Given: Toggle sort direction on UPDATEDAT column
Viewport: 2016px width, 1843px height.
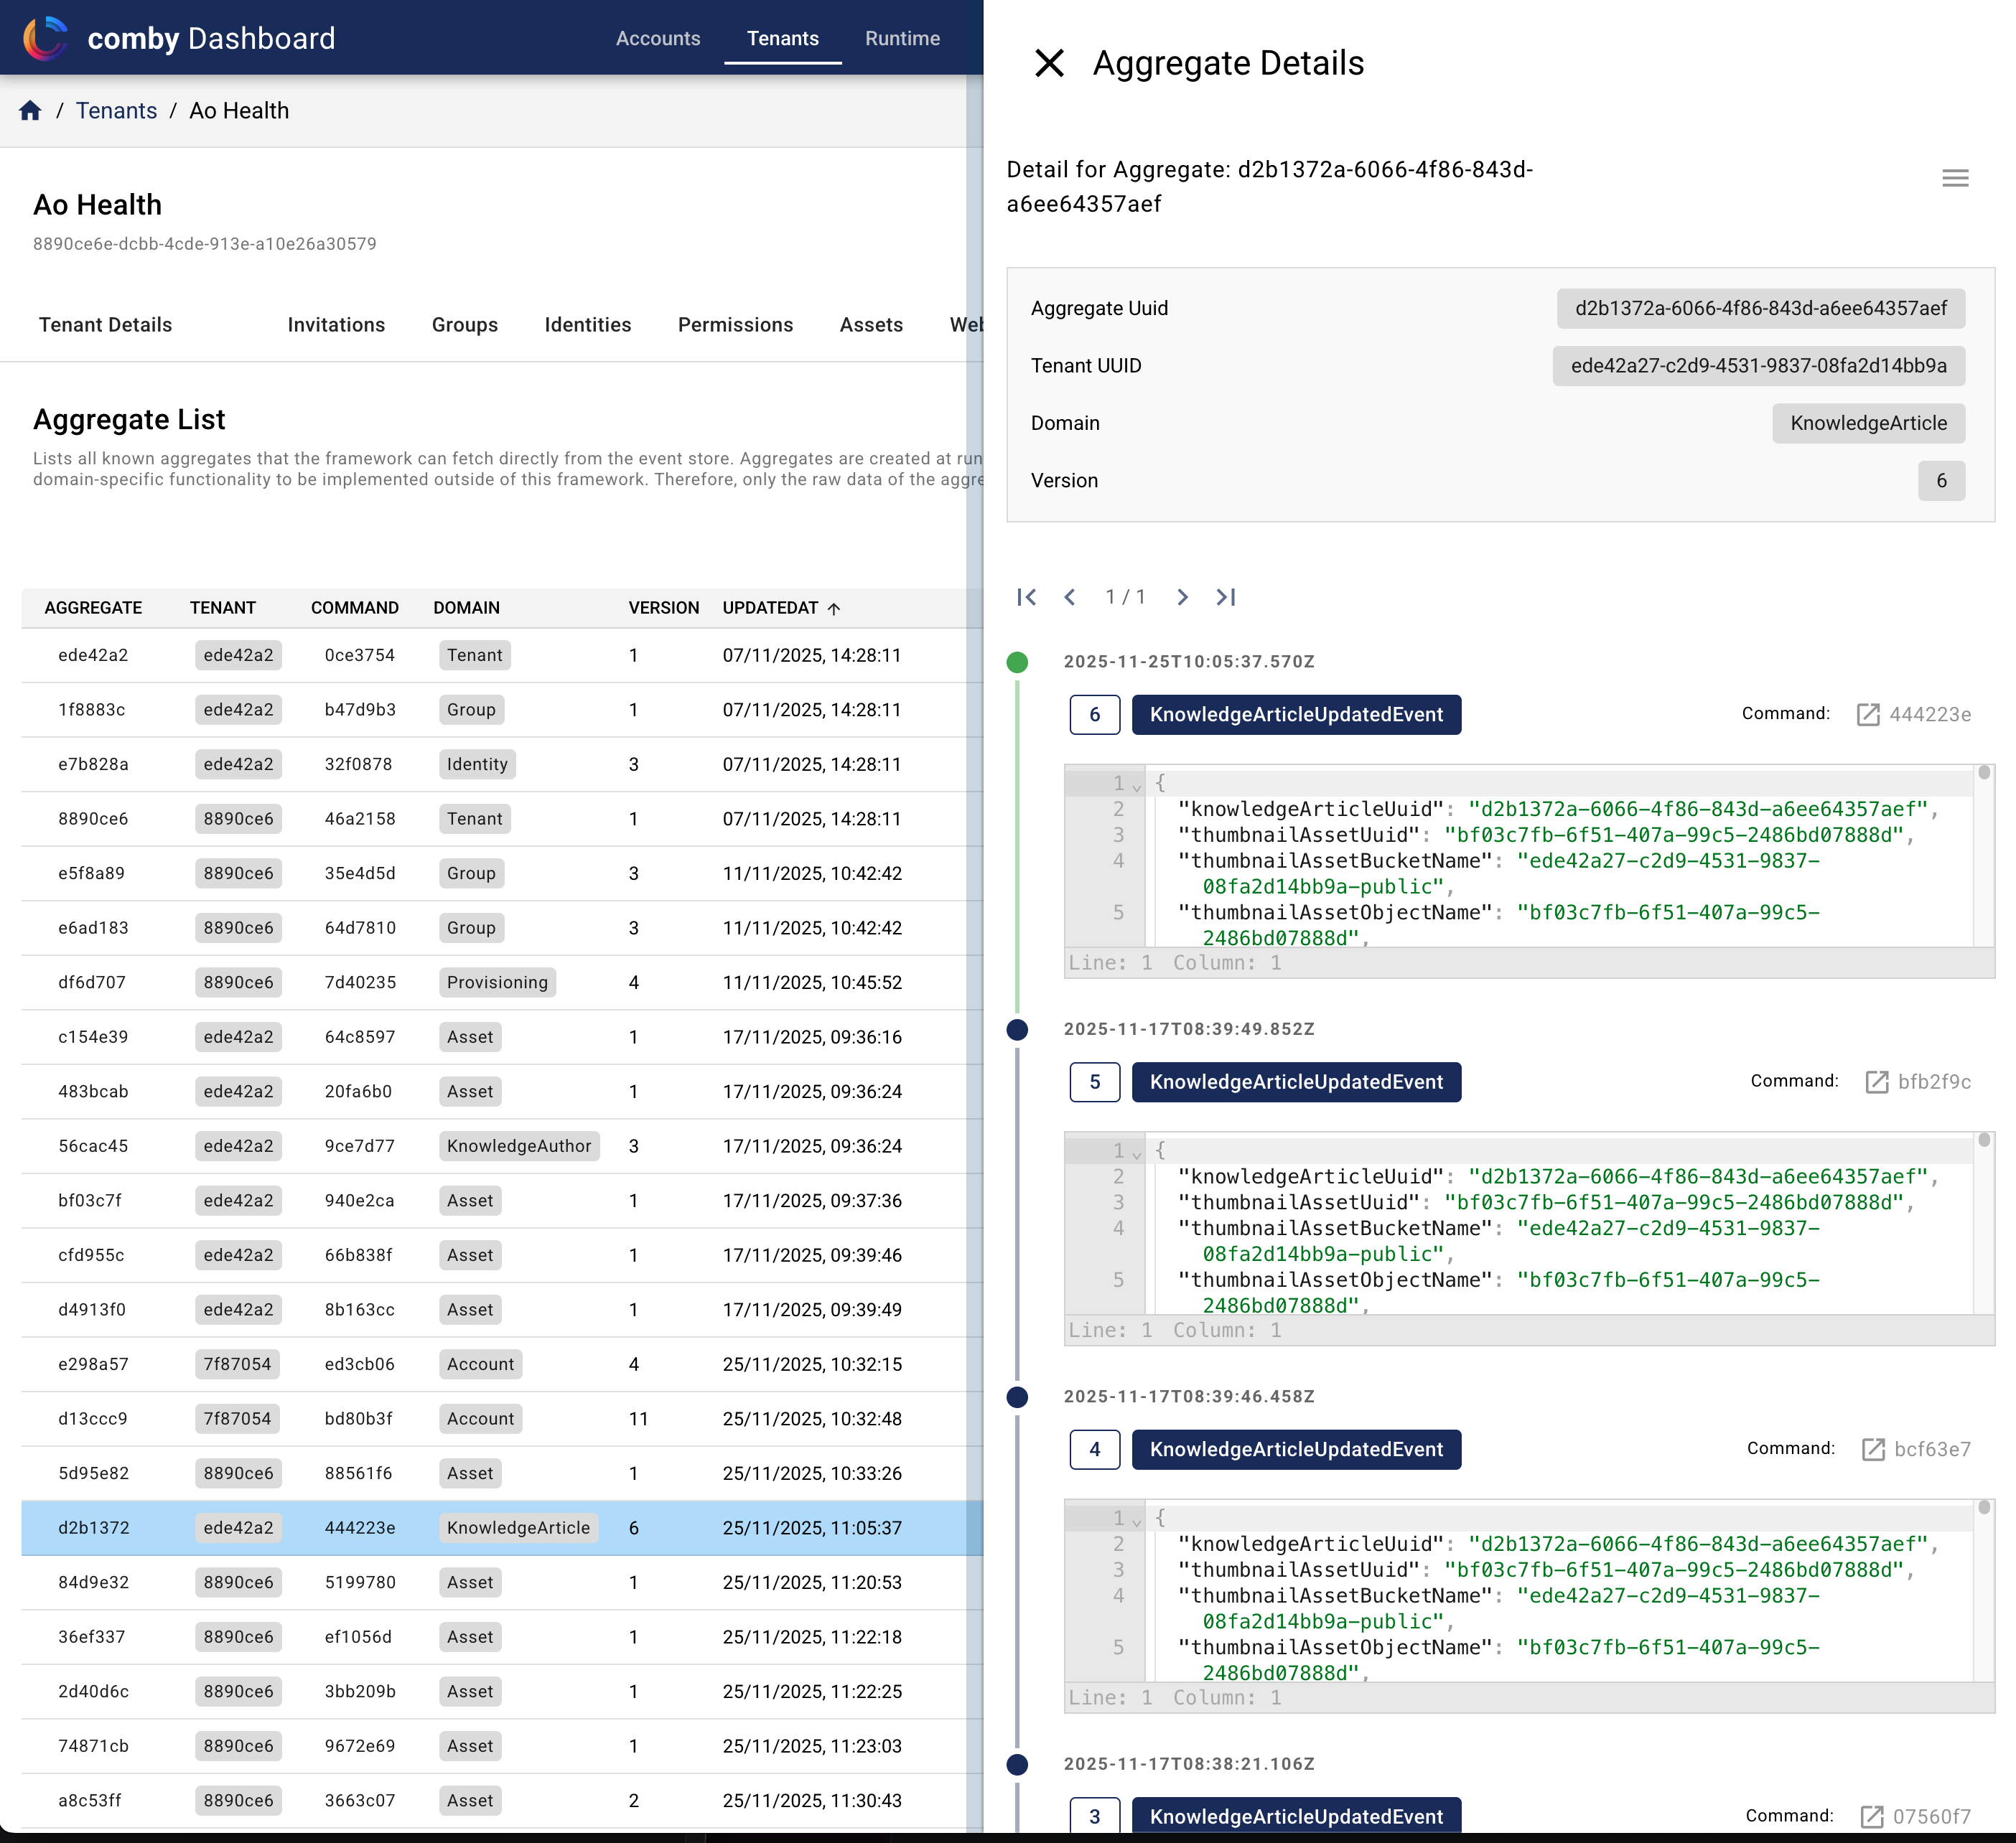Looking at the screenshot, I should (834, 608).
